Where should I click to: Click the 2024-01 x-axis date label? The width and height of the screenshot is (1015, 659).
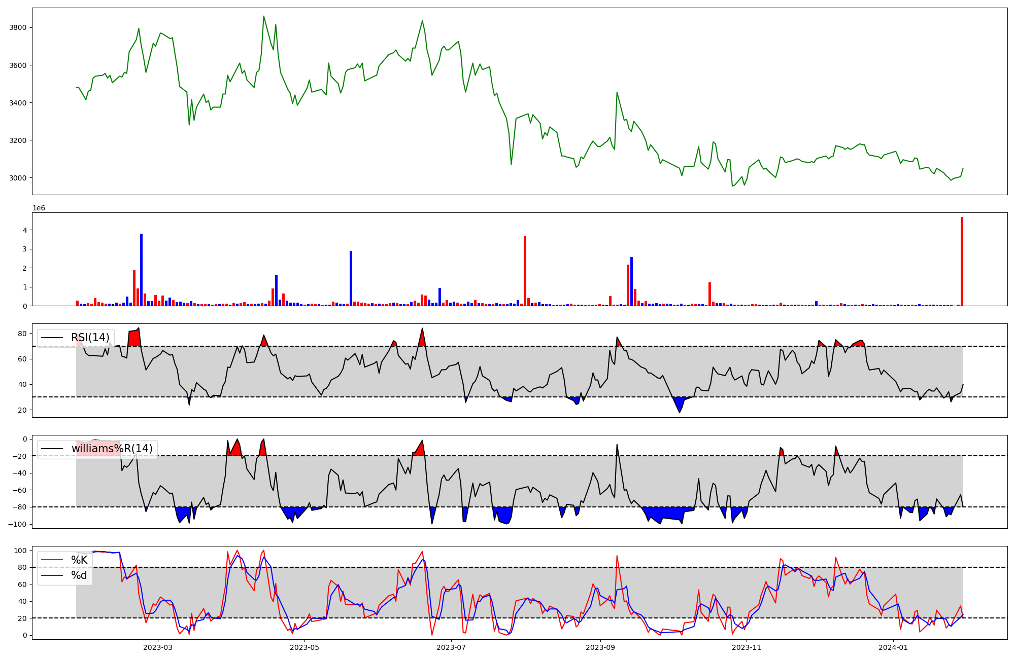pos(893,647)
